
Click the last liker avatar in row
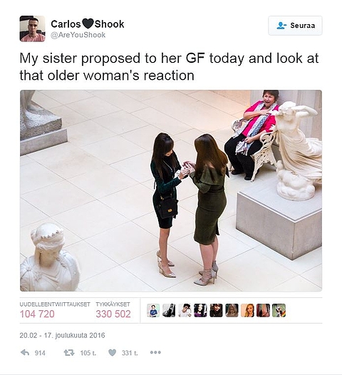coord(279,310)
